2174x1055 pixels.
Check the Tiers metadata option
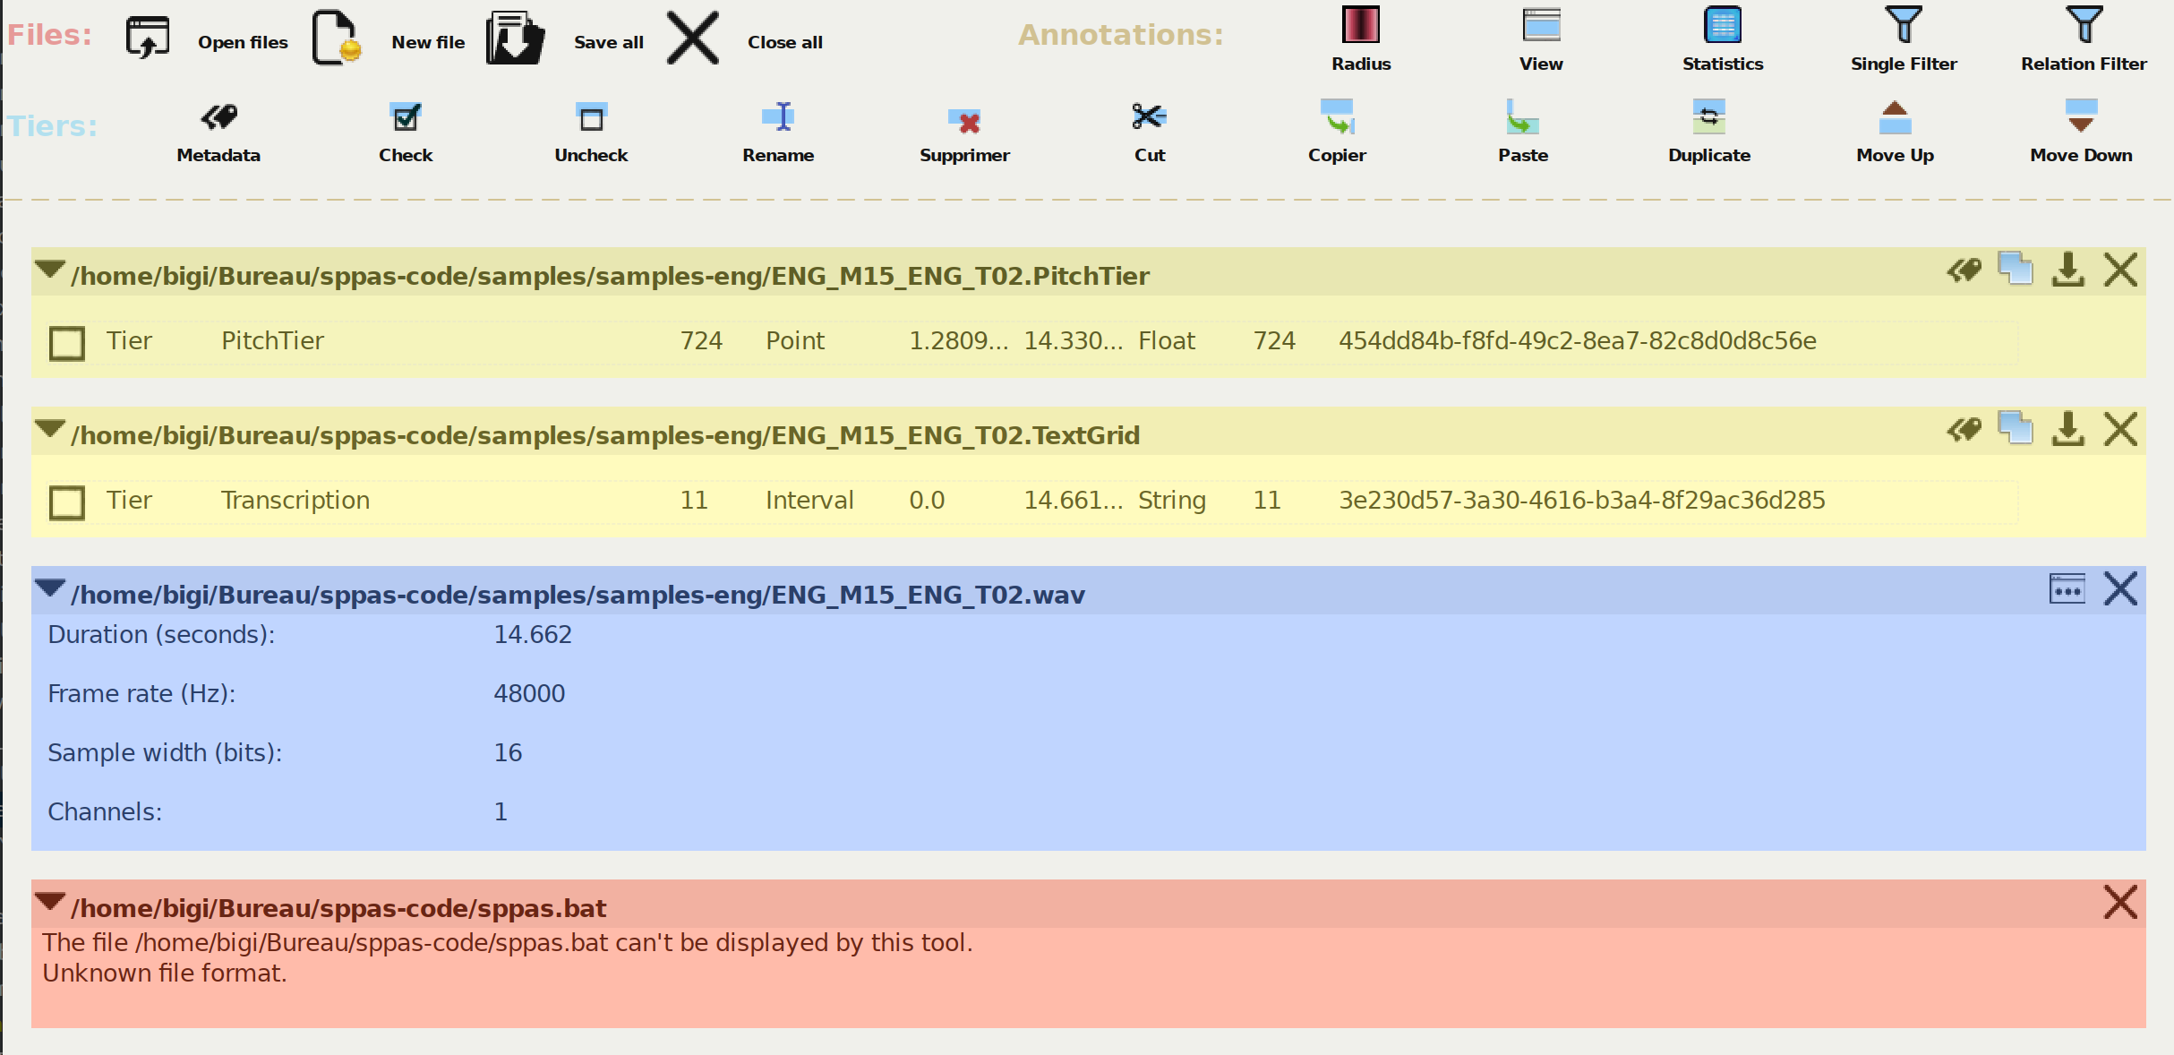tap(219, 131)
